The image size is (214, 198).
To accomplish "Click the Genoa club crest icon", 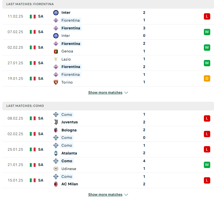I will (x=56, y=51).
